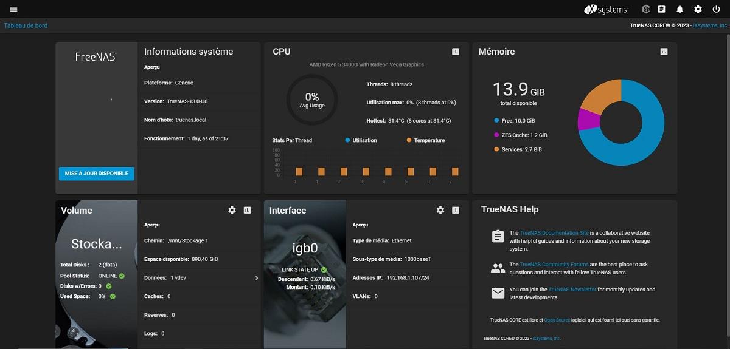
Task: Open Mémoire reports chart icon
Action: click(x=664, y=52)
